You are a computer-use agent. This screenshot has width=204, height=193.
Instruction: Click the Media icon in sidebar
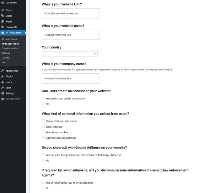click(3, 16)
